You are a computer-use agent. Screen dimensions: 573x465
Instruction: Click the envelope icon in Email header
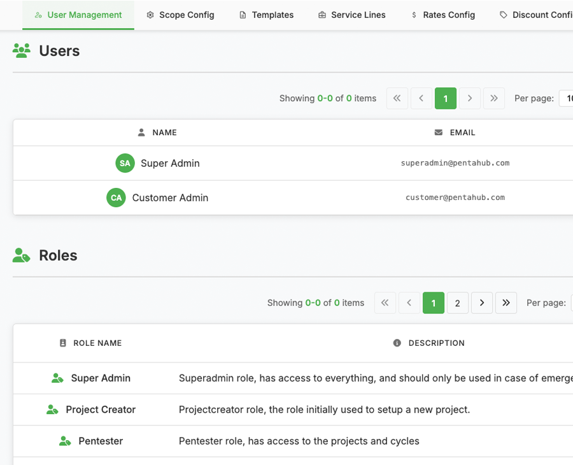438,132
